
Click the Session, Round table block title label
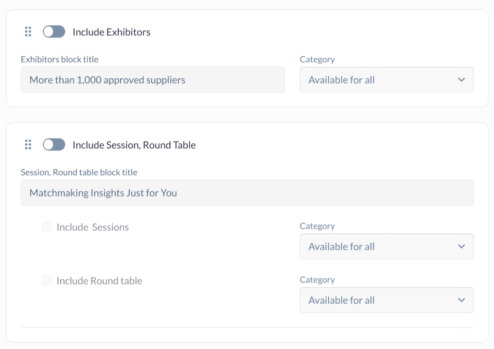[x=79, y=172]
